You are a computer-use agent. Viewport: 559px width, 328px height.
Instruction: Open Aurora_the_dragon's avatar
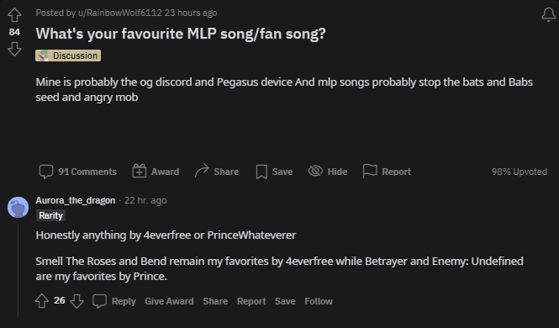click(x=18, y=207)
